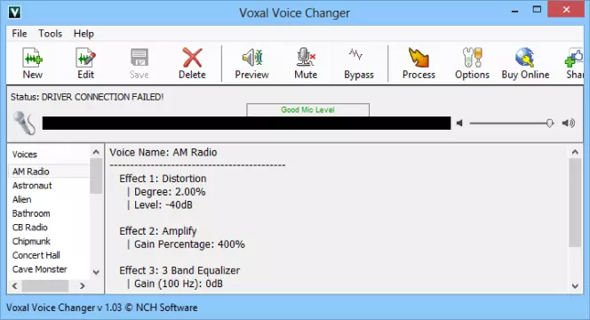Click the volume slider handle
This screenshot has width=590, height=320.
pyautogui.click(x=550, y=123)
